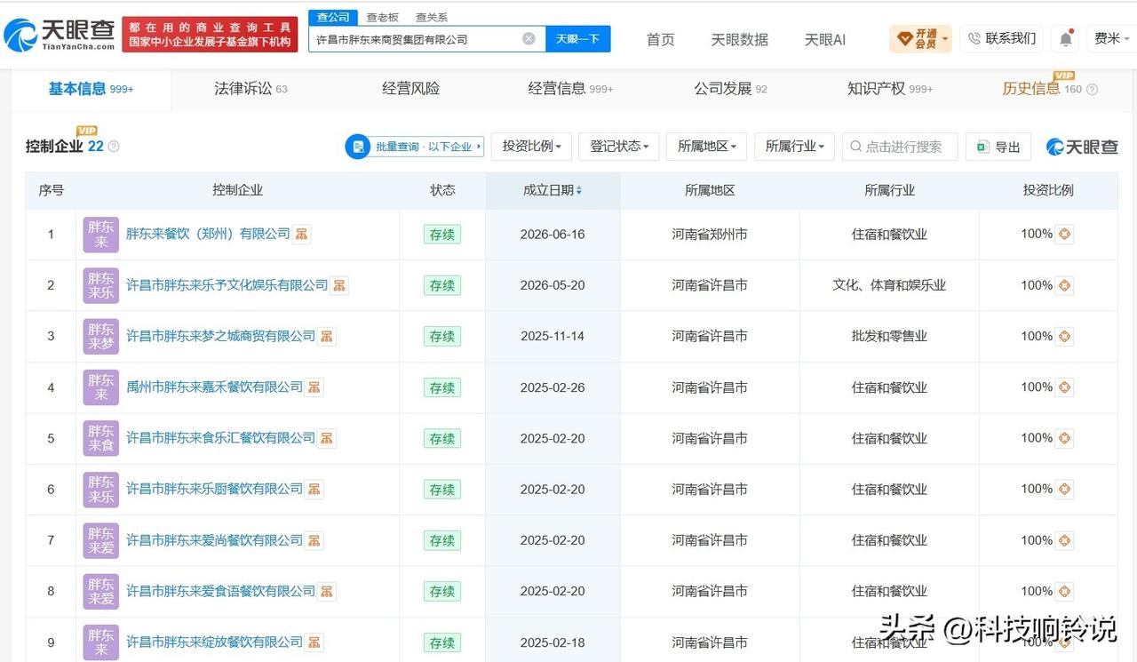
Task: Open the investment path icon in row 1
Action: (x=1064, y=235)
